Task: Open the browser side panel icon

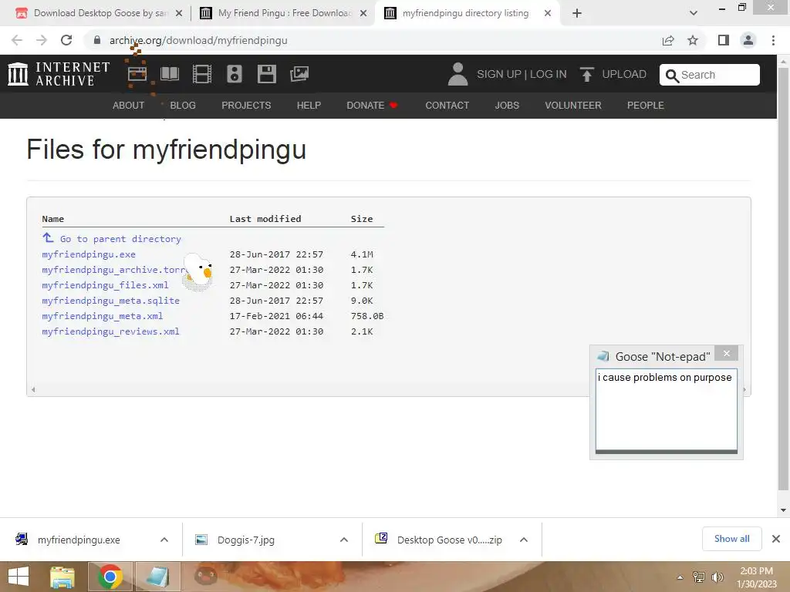Action: coord(724,40)
